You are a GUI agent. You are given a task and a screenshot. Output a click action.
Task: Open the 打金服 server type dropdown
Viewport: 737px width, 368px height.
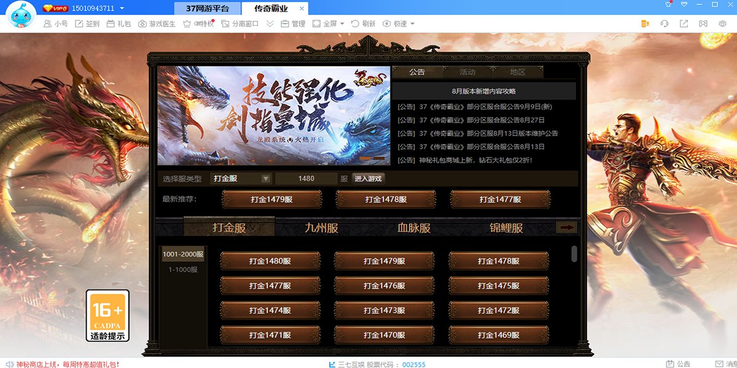[241, 178]
